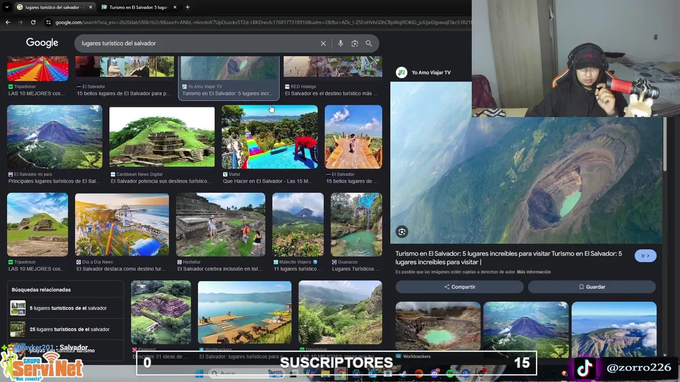Clear the search query with the X
This screenshot has width=680, height=382.
(x=323, y=44)
